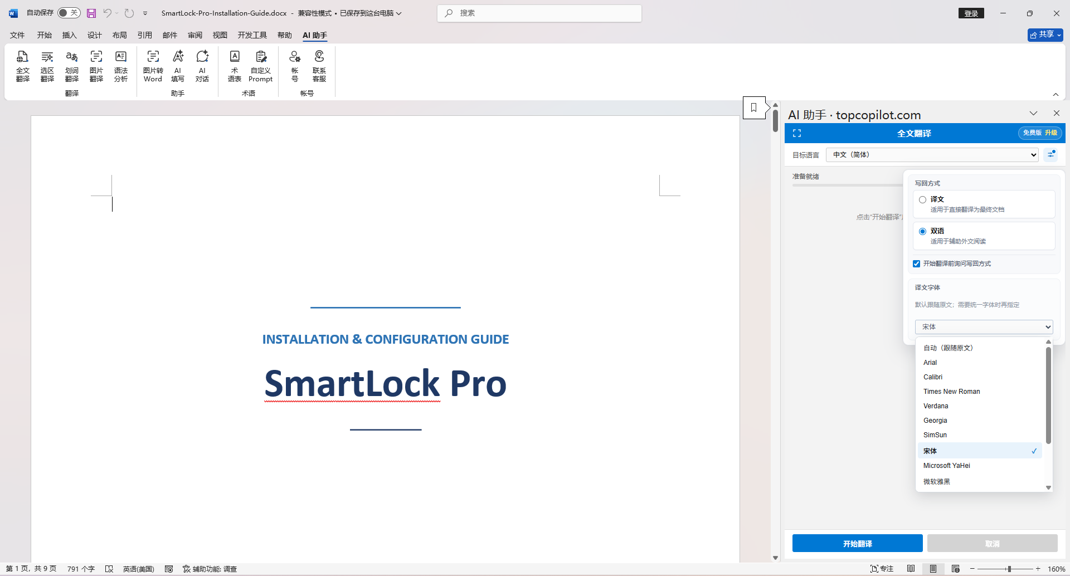The height and width of the screenshot is (576, 1070).
Task: Click the spelling check icon in status bar
Action: [109, 569]
